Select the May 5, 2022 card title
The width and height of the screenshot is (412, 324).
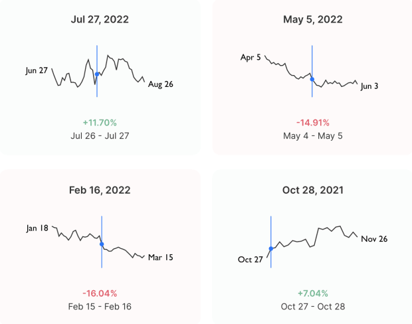(312, 19)
